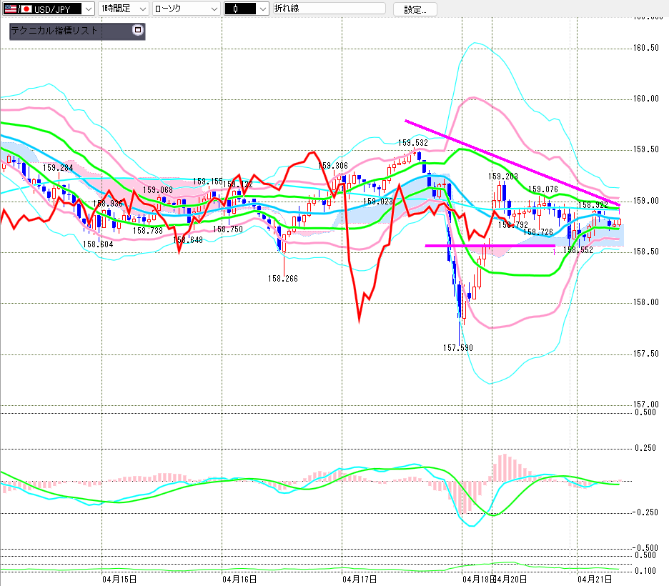669x586 pixels.
Task: Click the arrow beside the candlestick color box
Action: 262,9
